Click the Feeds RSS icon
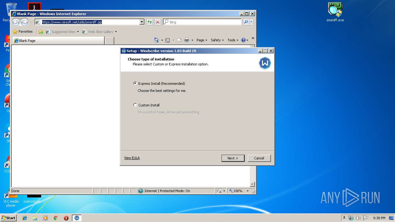Image resolution: width=395 pixels, height=222 pixels. (x=168, y=40)
